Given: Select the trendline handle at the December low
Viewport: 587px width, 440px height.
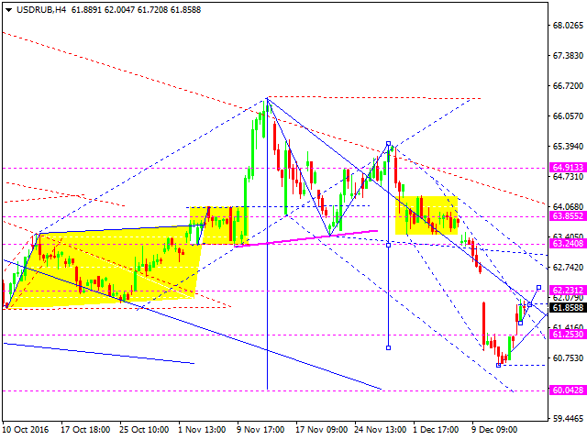Looking at the screenshot, I should coord(498,365).
